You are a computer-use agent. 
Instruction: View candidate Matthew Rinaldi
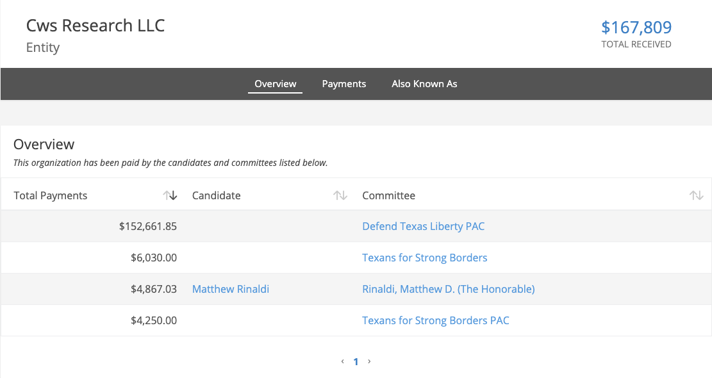coord(230,289)
